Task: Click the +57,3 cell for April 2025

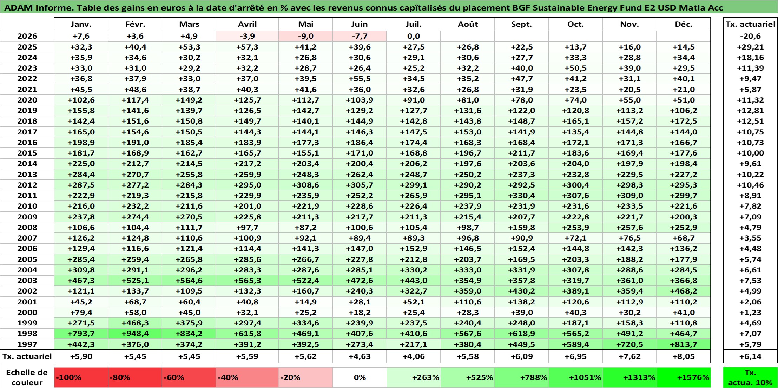Action: pyautogui.click(x=248, y=47)
